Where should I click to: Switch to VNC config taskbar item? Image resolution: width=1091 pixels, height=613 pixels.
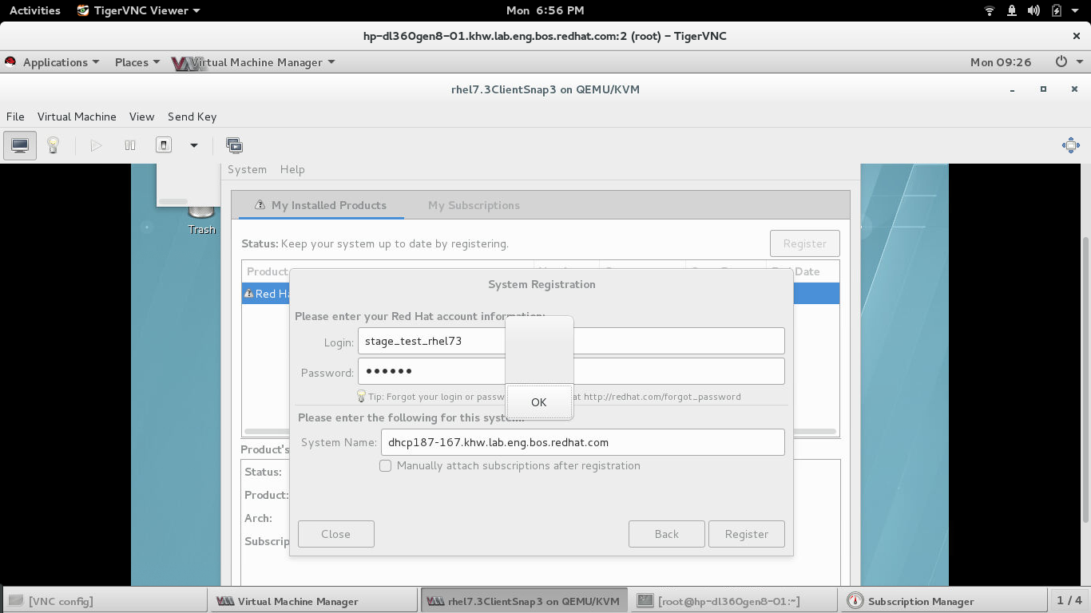(x=104, y=601)
